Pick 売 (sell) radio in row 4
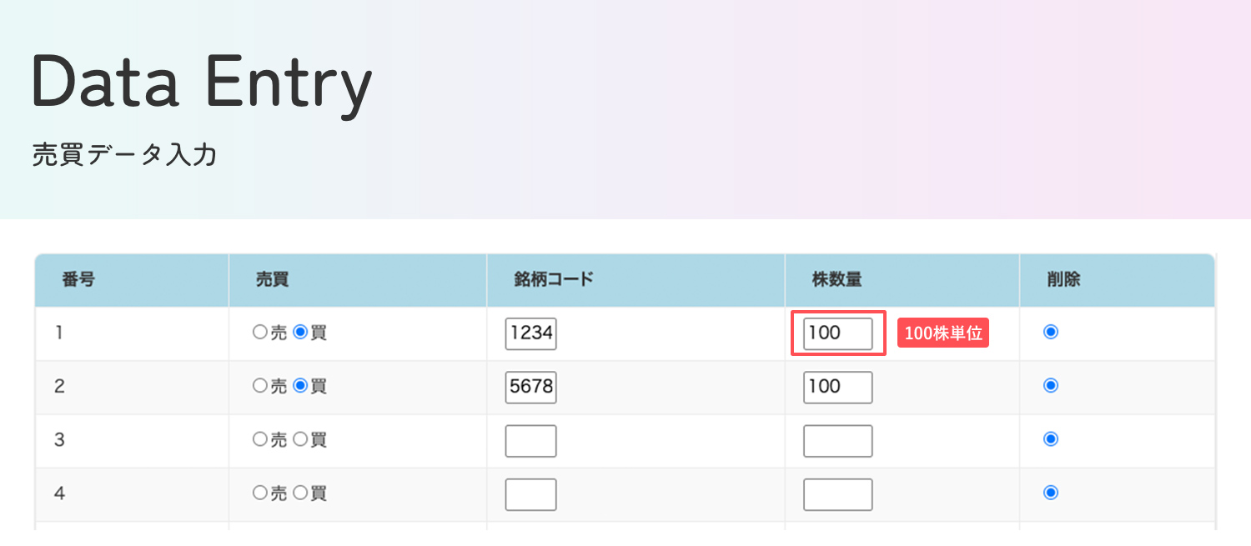1251x546 pixels. click(x=259, y=493)
